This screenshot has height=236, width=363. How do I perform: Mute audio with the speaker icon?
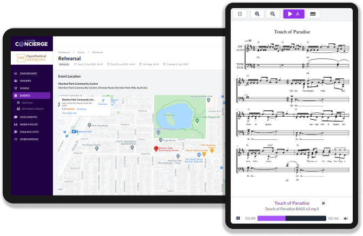pos(346,218)
